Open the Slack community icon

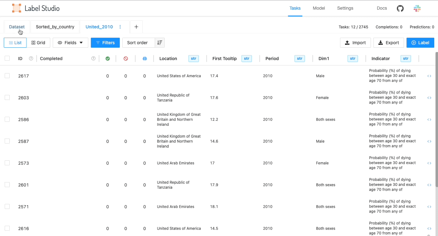click(417, 8)
